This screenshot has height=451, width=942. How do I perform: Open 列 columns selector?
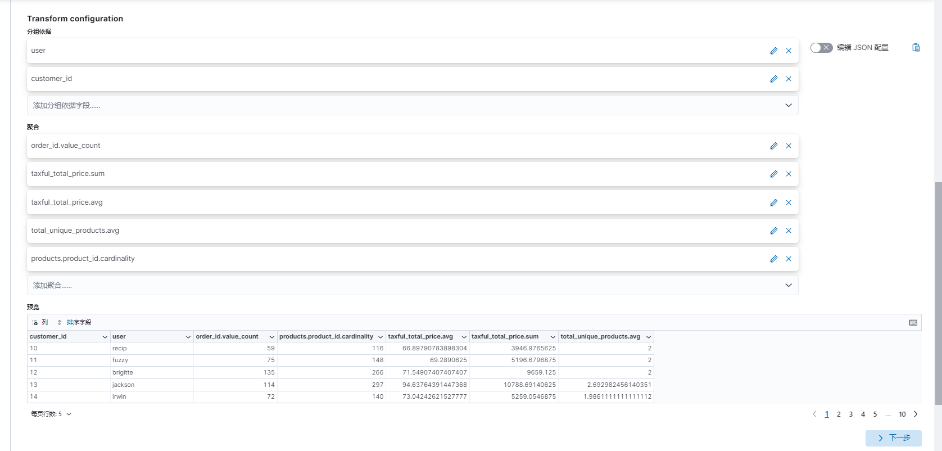pos(40,322)
